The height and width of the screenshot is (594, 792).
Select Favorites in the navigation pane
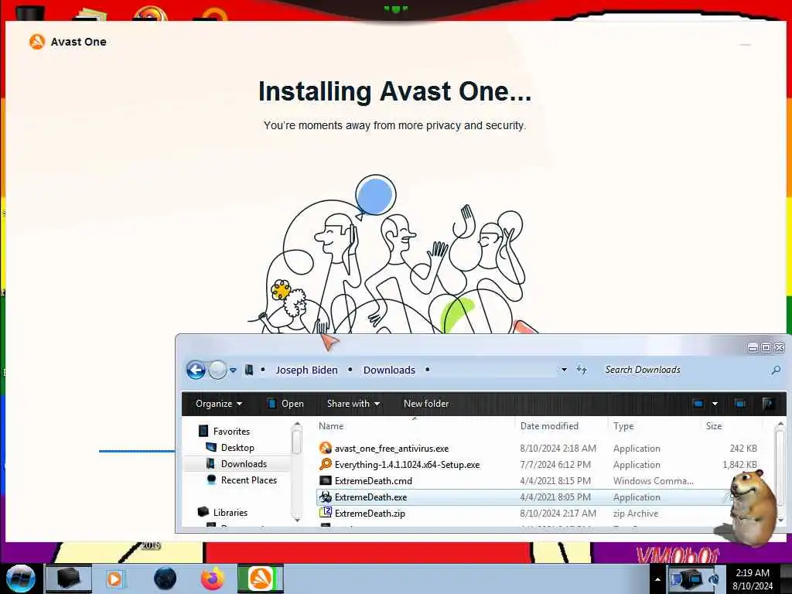click(x=231, y=432)
